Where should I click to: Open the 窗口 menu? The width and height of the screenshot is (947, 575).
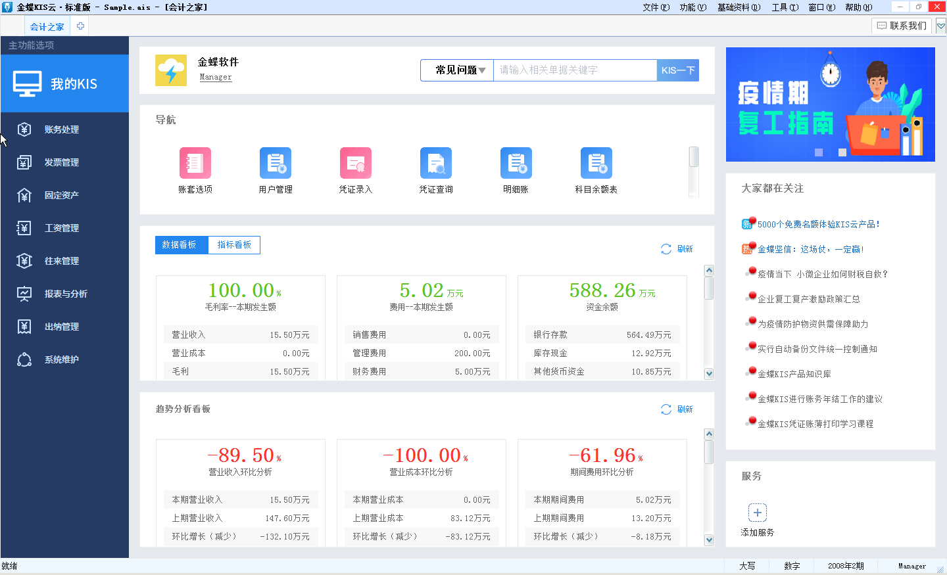pyautogui.click(x=821, y=7)
